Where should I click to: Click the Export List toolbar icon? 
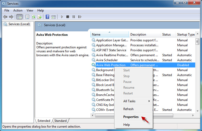tap(39, 17)
